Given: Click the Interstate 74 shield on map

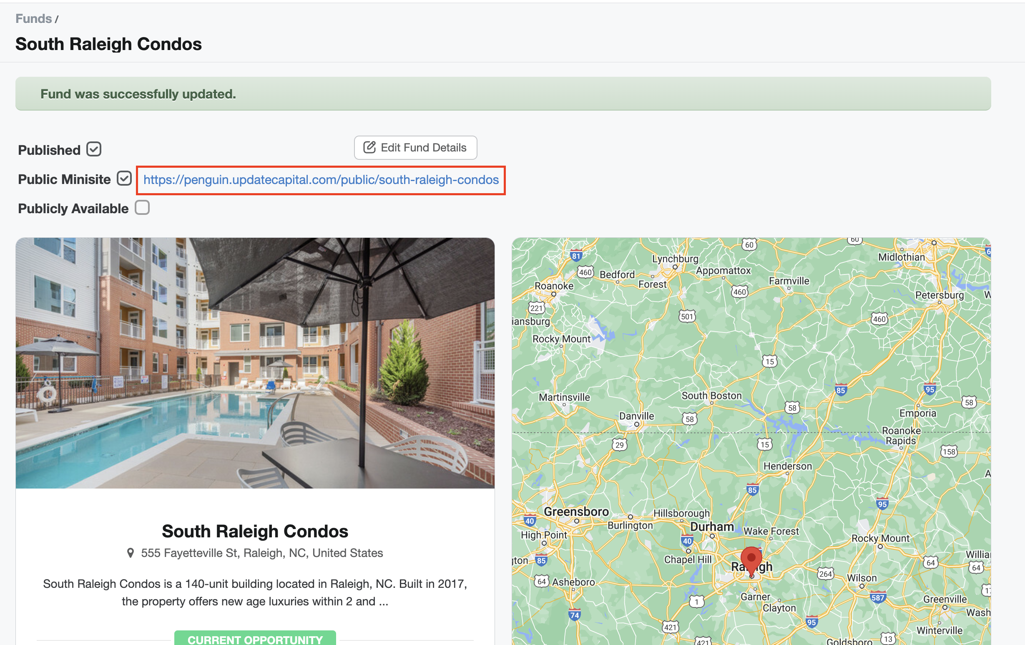Looking at the screenshot, I should [574, 615].
